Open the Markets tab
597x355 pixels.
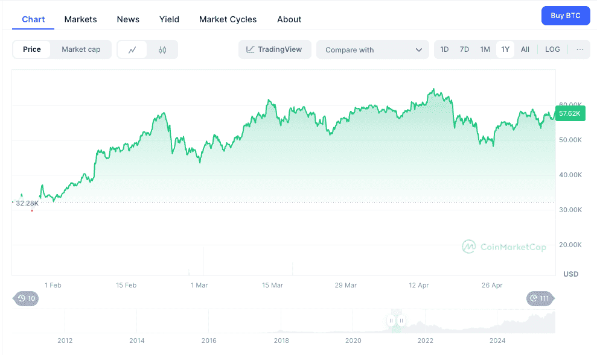tap(80, 19)
